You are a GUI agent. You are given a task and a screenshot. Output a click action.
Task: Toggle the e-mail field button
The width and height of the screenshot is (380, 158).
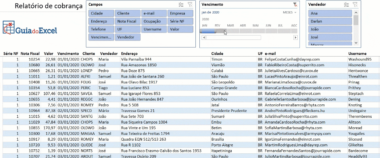(154, 13)
